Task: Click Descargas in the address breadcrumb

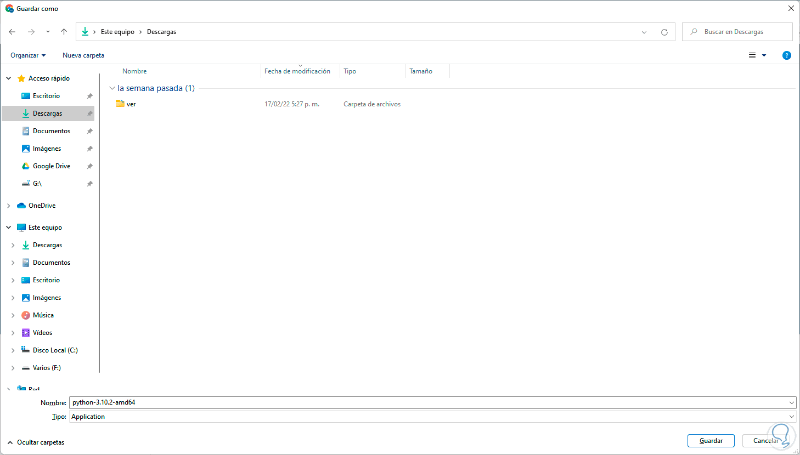Action: (162, 32)
